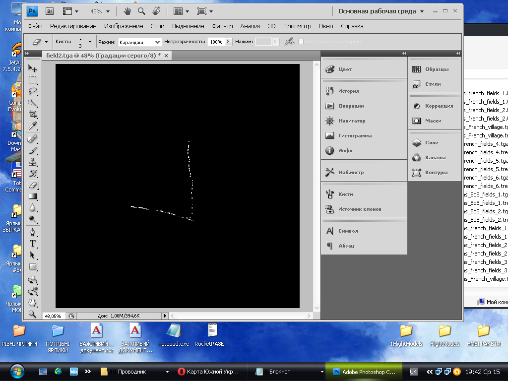Open the Фильтр menu
The width and height of the screenshot is (508, 381).
coord(222,26)
